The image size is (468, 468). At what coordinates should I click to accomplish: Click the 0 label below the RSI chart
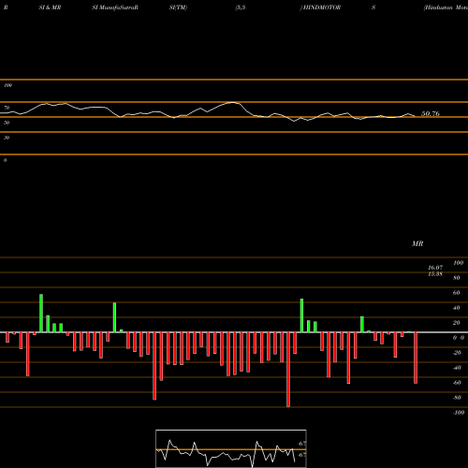[5, 160]
